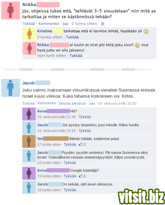Like Riikka's post with the Tykkää link
This screenshot has height=205, width=165.
tap(29, 24)
